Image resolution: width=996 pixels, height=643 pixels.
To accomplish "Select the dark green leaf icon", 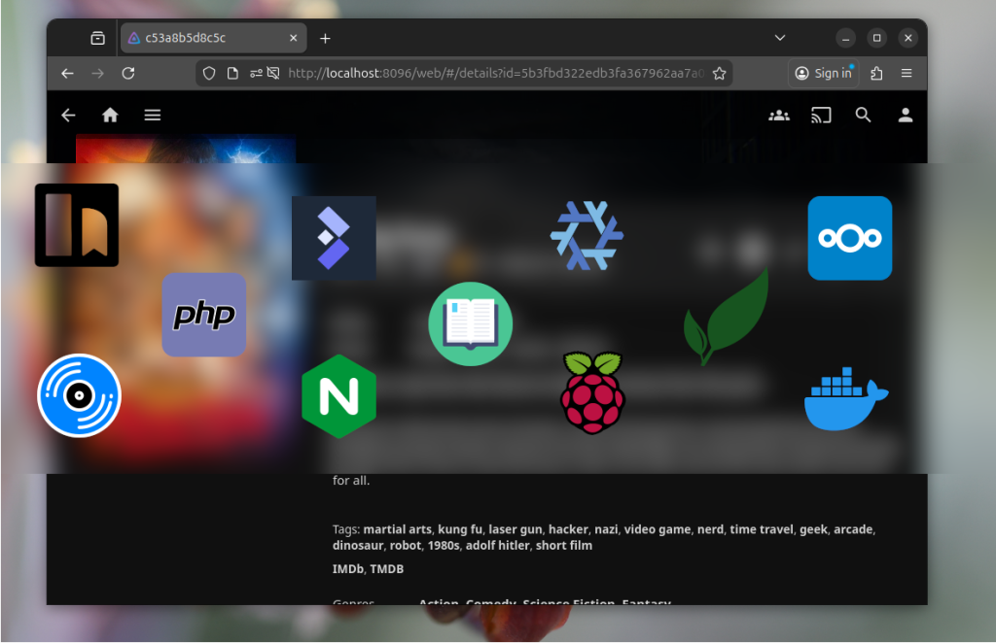I will [x=727, y=317].
